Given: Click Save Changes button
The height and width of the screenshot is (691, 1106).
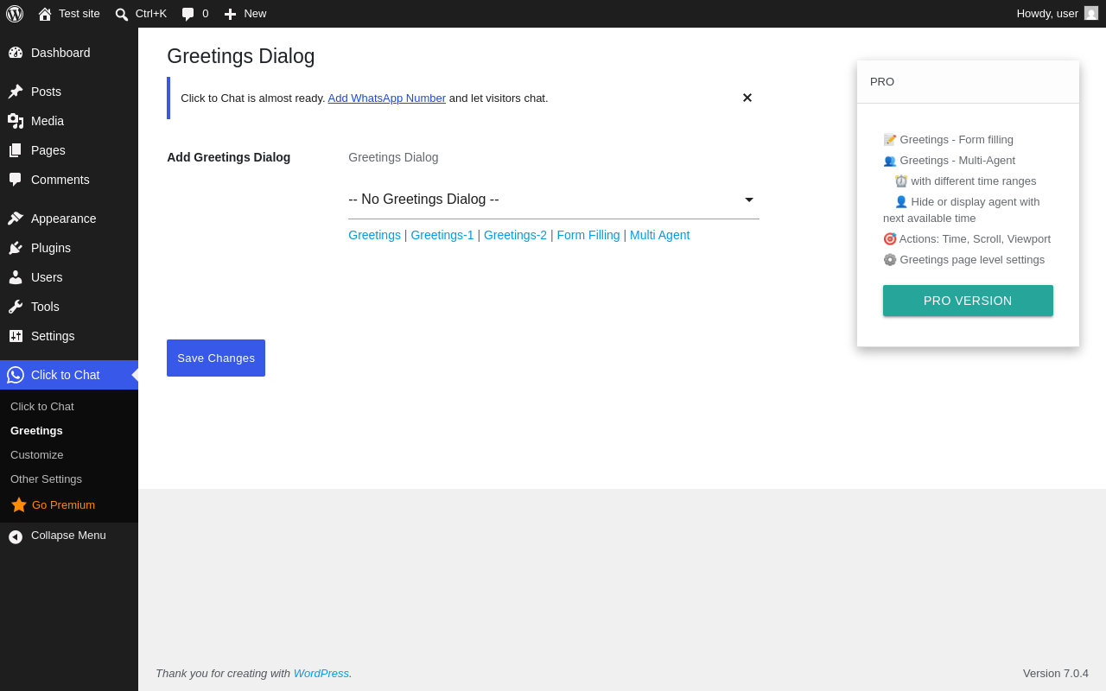Looking at the screenshot, I should 216,358.
